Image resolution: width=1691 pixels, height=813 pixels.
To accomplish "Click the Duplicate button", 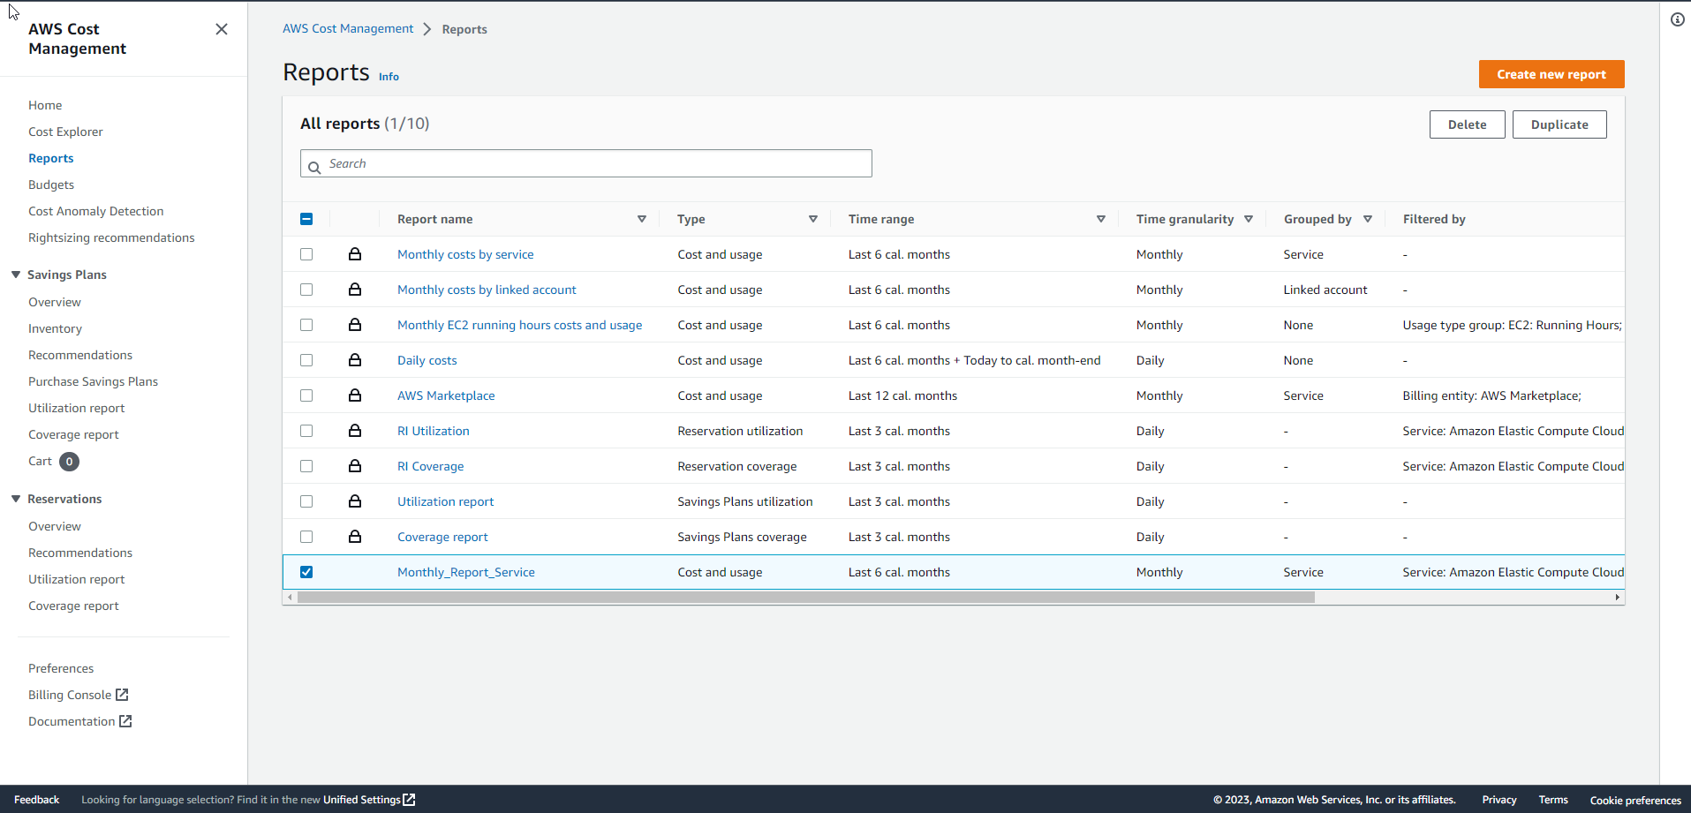I will click(1559, 124).
